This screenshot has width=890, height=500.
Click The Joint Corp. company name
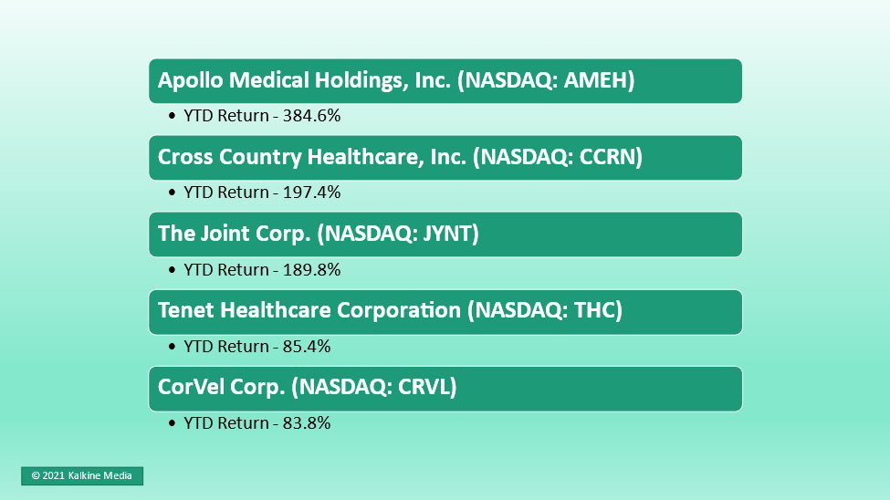[x=235, y=234]
